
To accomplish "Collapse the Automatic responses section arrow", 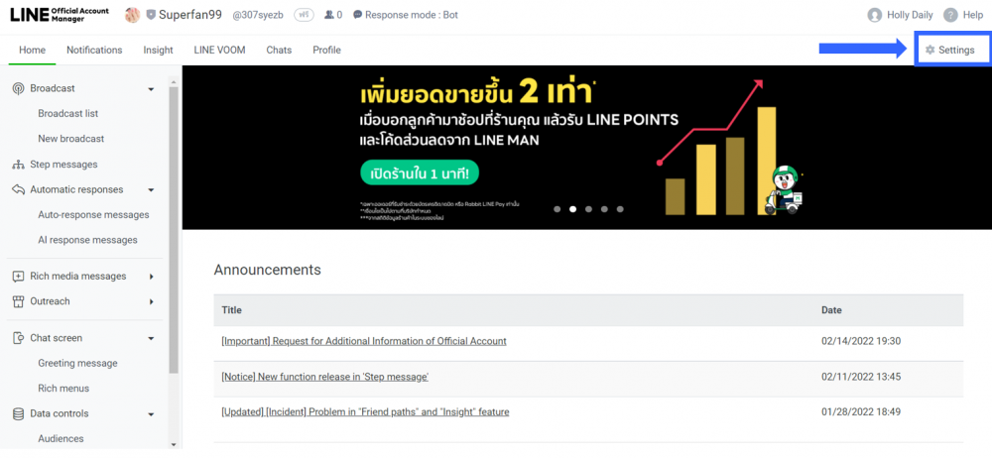I will pos(151,190).
